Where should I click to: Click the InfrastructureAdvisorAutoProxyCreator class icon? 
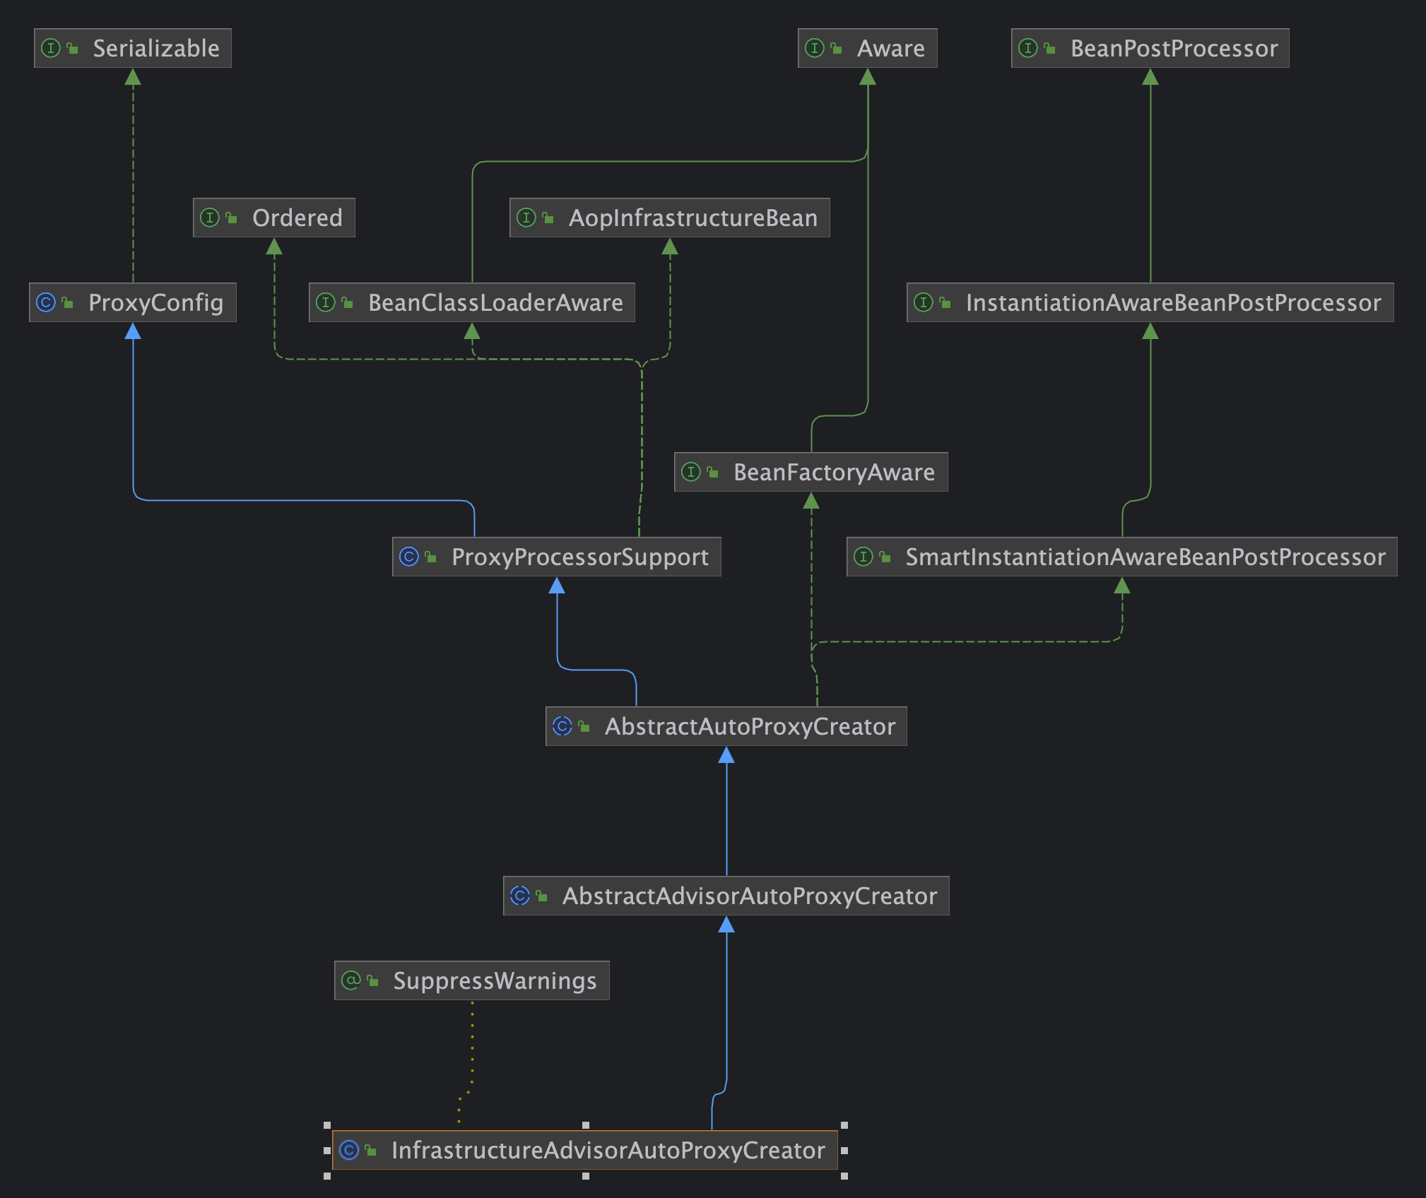click(349, 1150)
